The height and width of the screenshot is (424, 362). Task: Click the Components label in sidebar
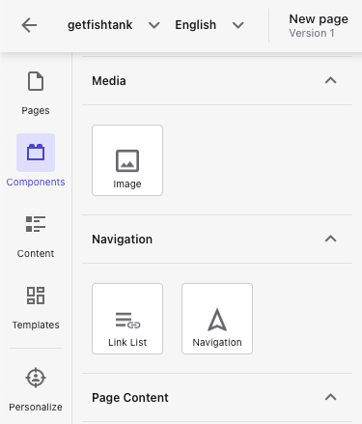click(36, 182)
